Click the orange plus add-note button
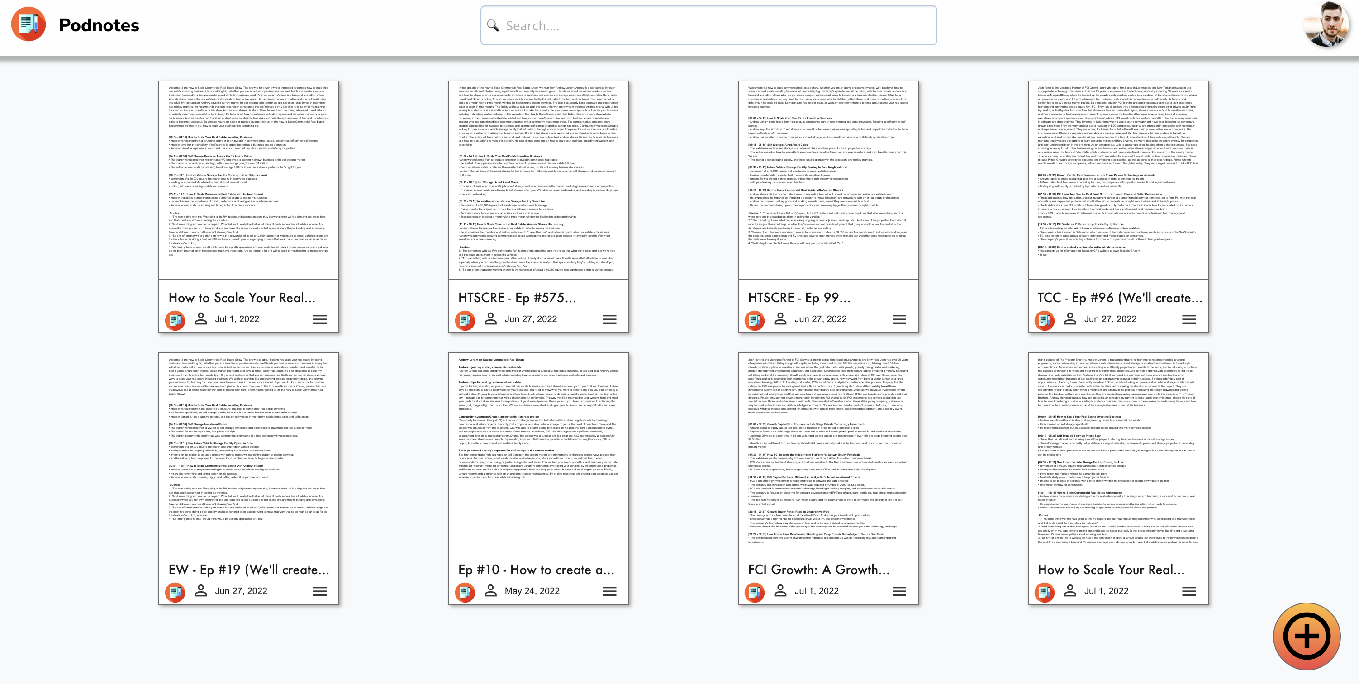 1307,636
